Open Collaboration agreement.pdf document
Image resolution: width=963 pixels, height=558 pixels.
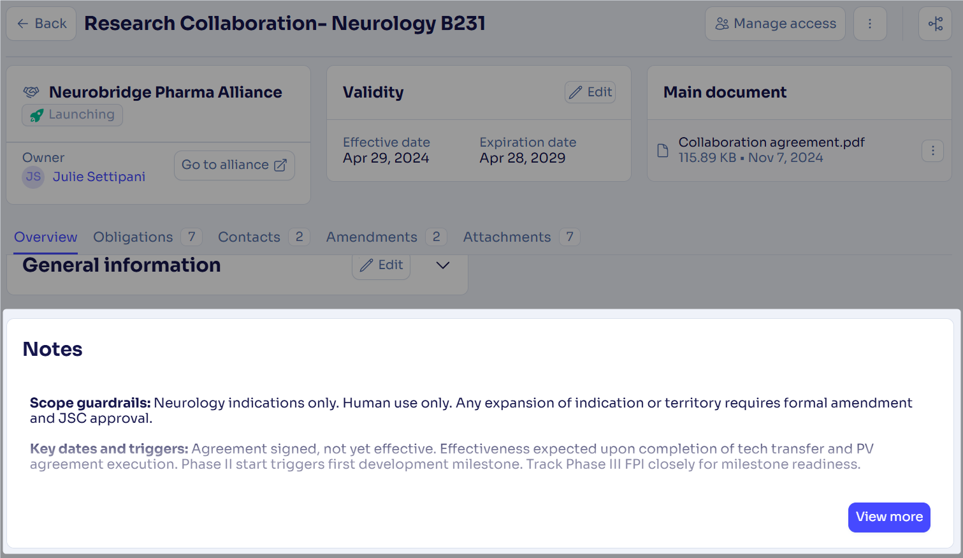[771, 142]
